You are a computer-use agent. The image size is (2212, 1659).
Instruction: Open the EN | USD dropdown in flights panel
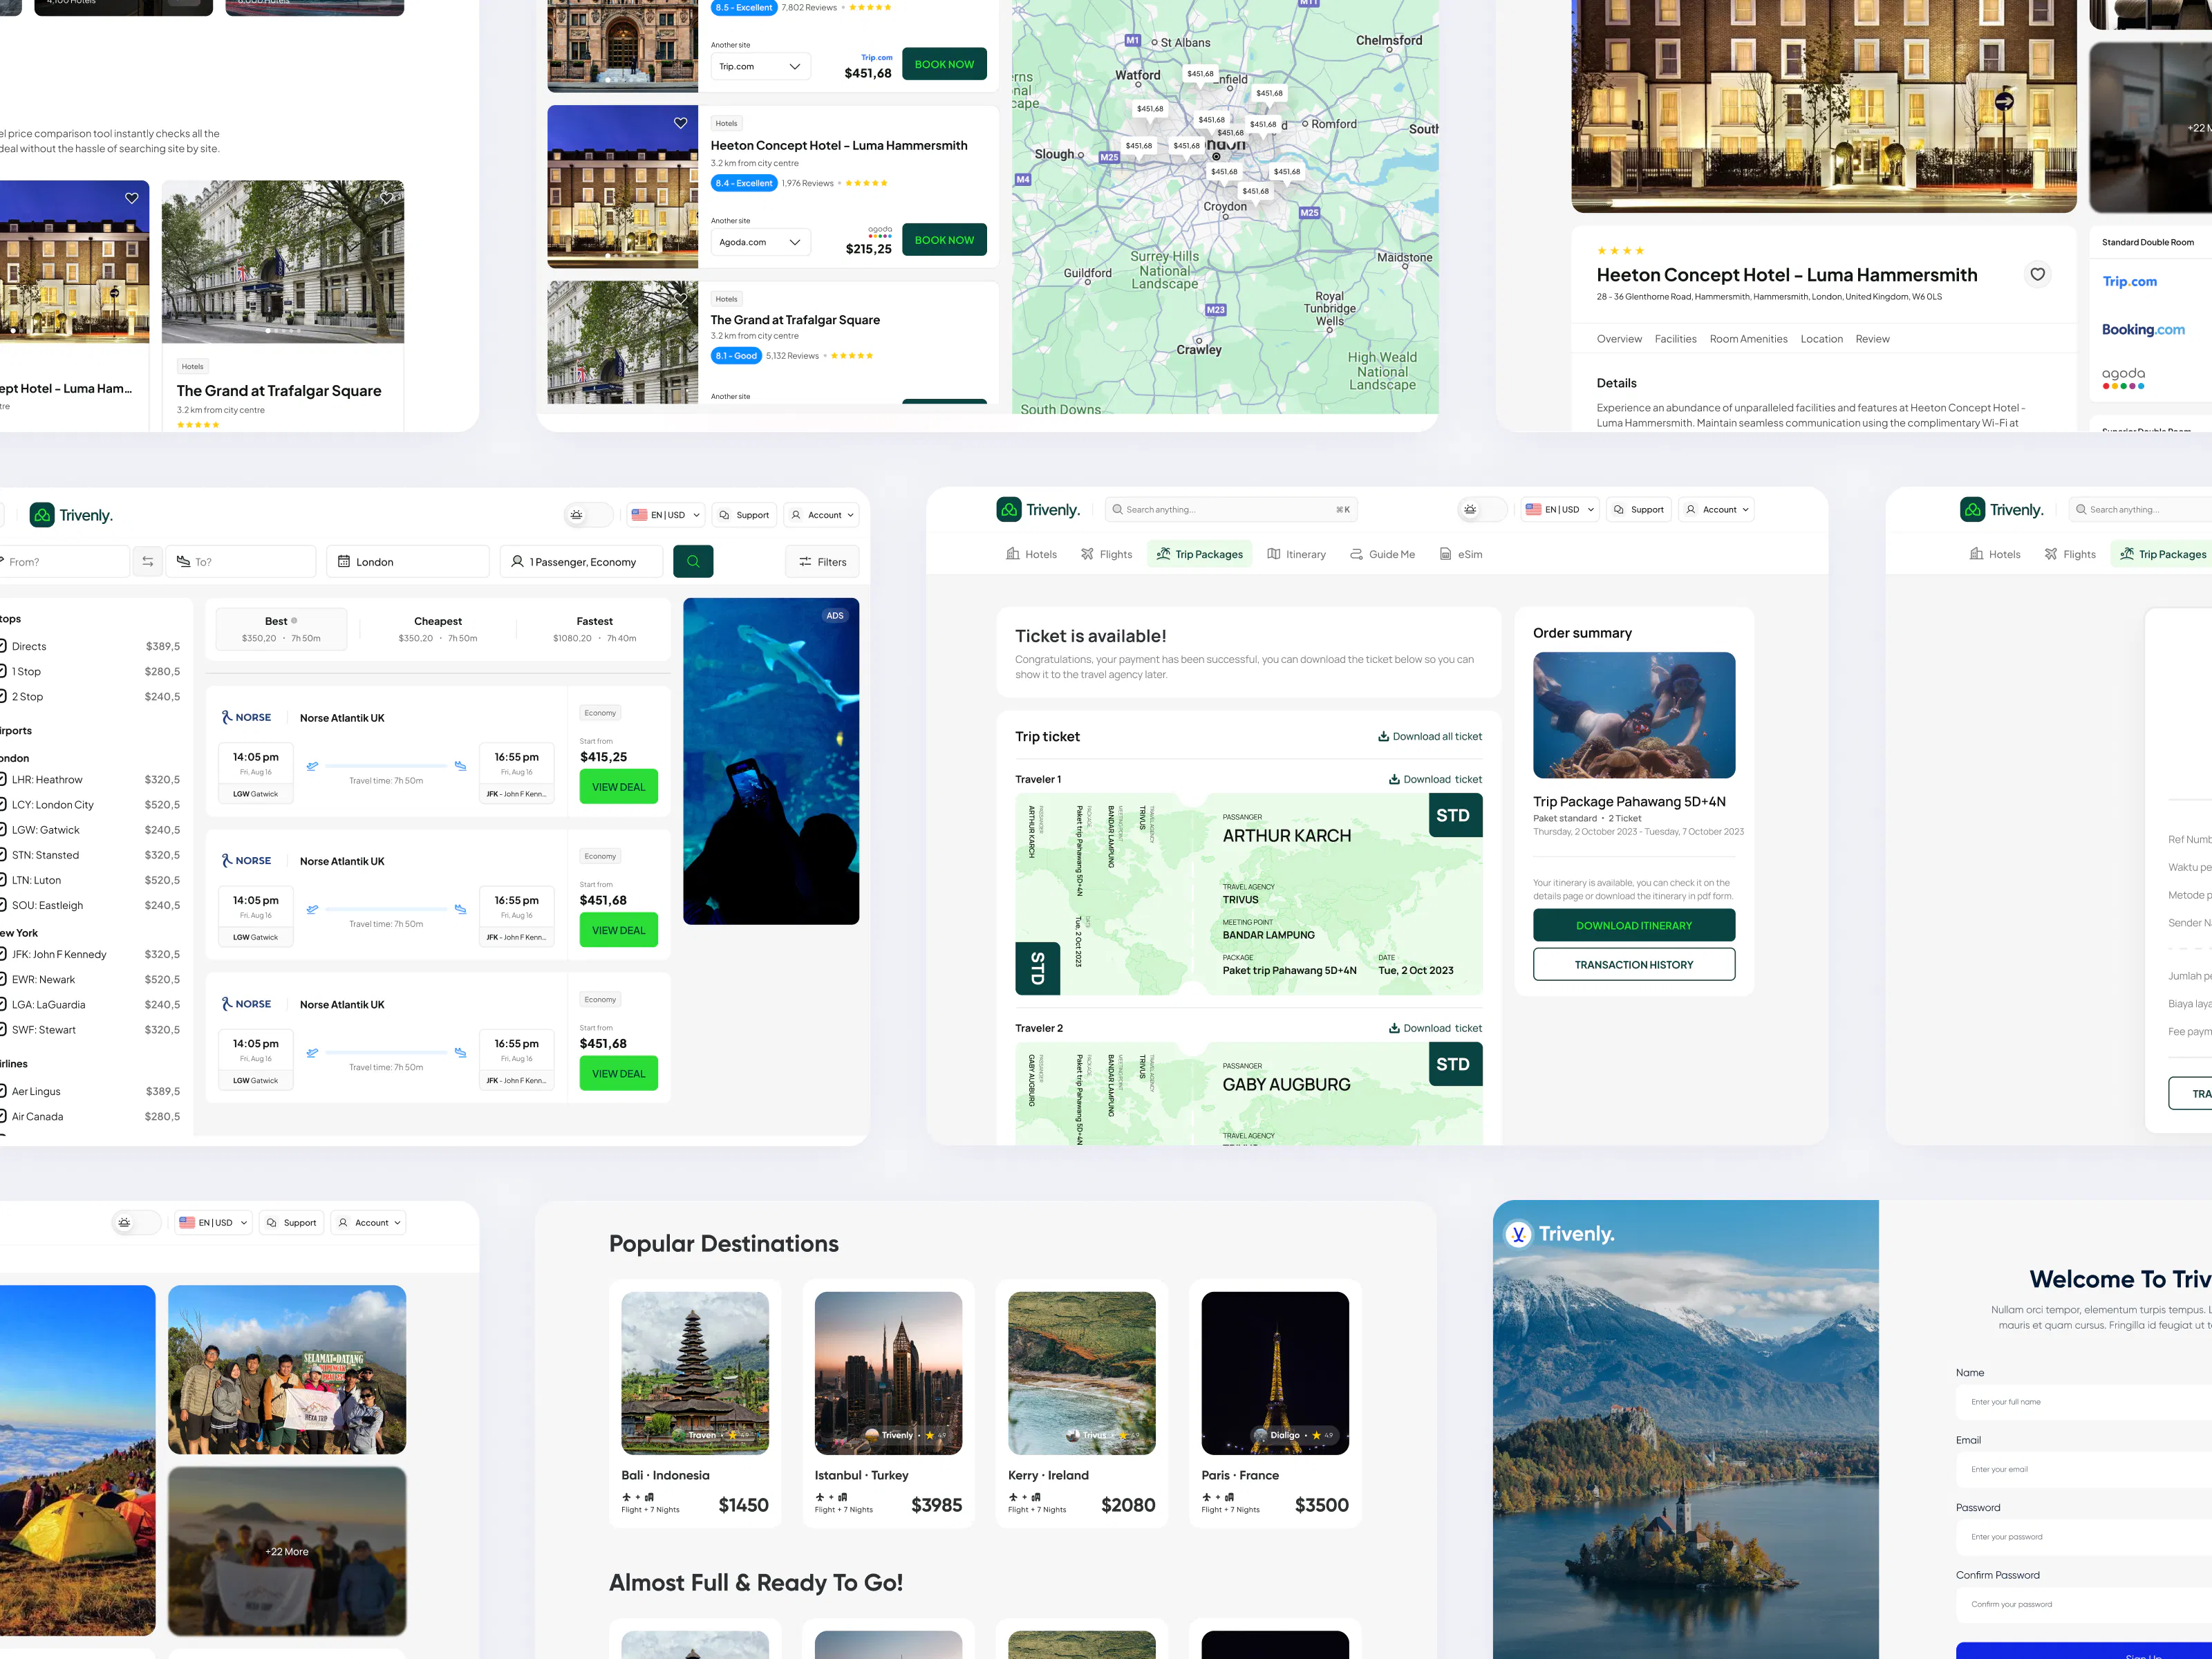667,515
